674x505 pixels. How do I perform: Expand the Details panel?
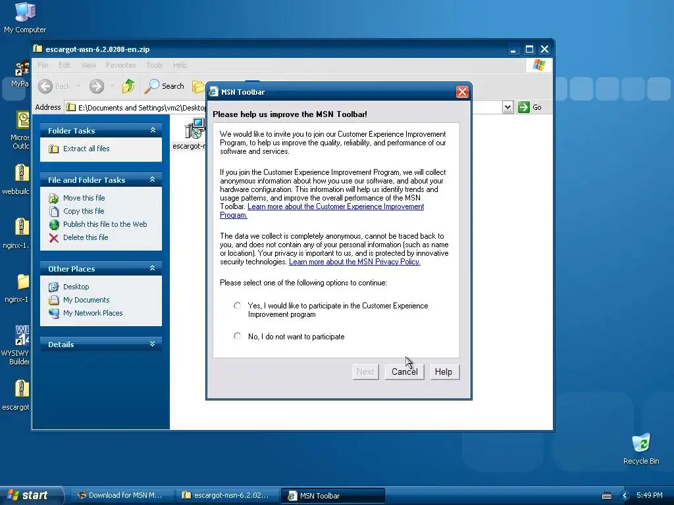[x=152, y=344]
